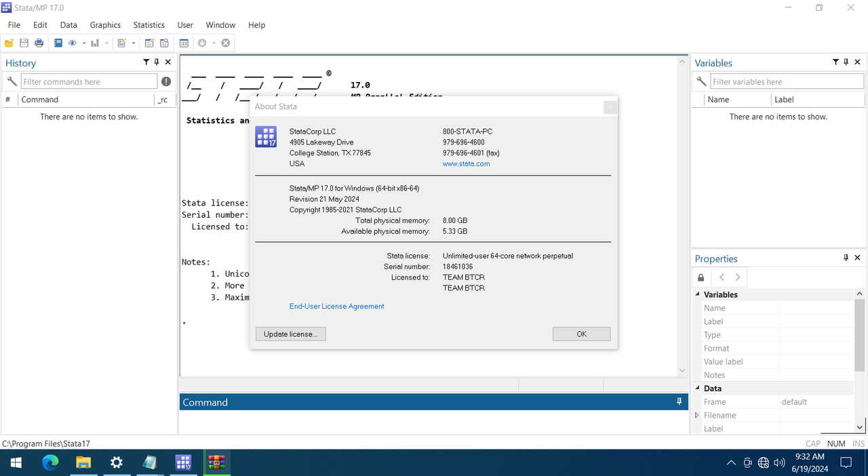868x476 pixels.
Task: Open the Data menu
Action: (68, 25)
